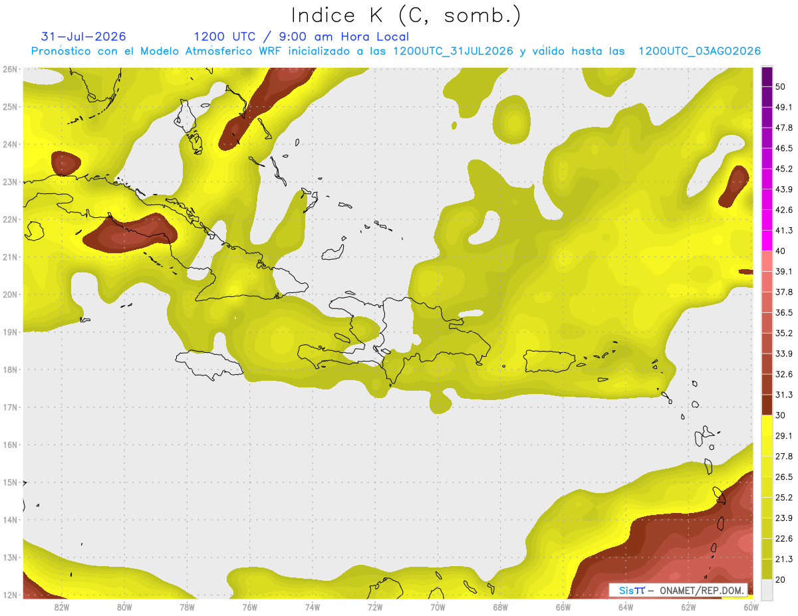Screen dimensions: 798x616
Task: Click the longitude label "76W"
Action: pos(249,607)
